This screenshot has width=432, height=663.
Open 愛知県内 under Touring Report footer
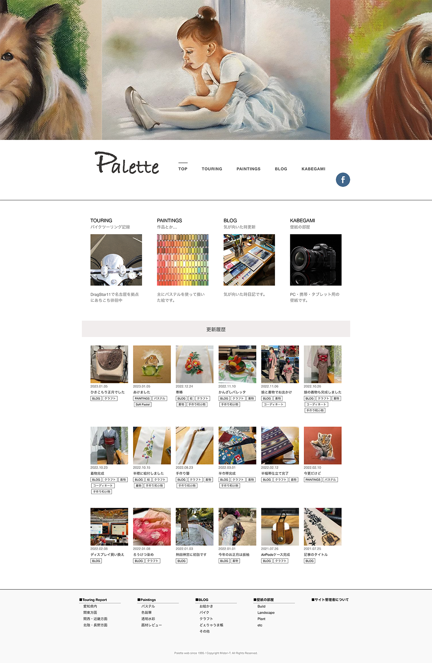point(90,606)
